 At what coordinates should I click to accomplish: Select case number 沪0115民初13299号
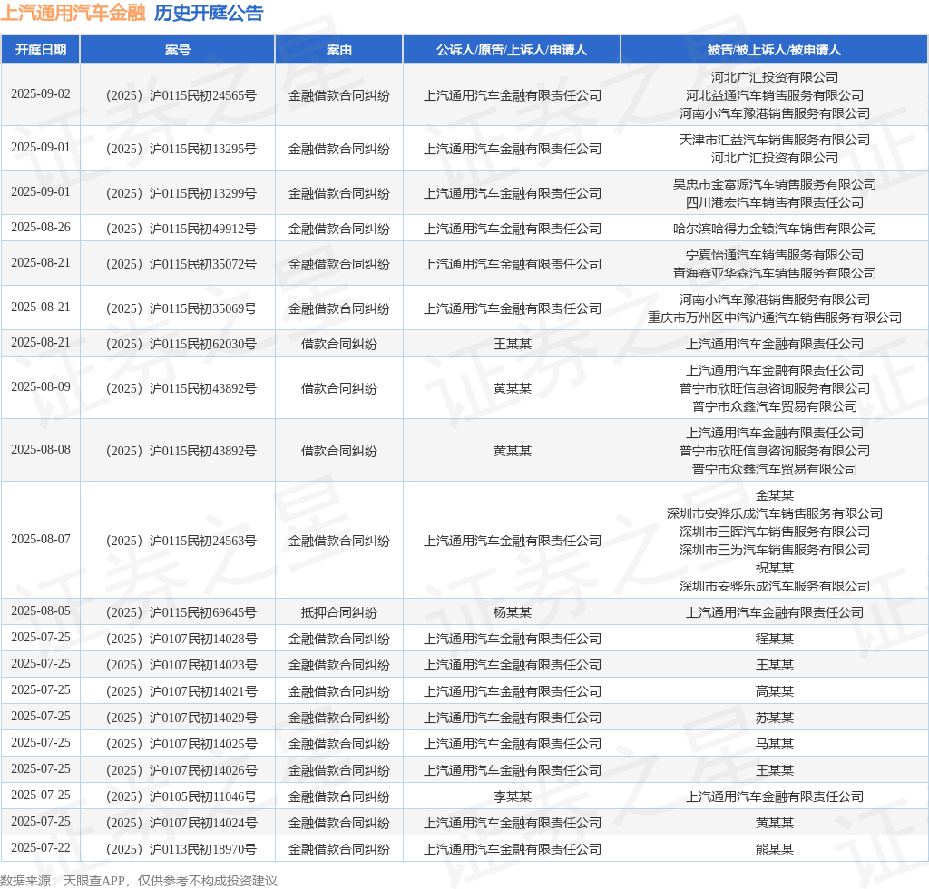pos(181,193)
